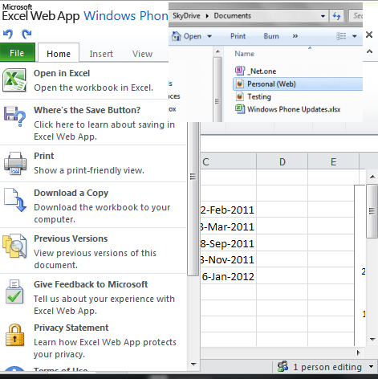The height and width of the screenshot is (379, 378).
Task: Click the printer icon for Print
Action: (x=15, y=164)
